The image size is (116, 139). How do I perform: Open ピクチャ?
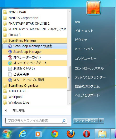coord(81,40)
